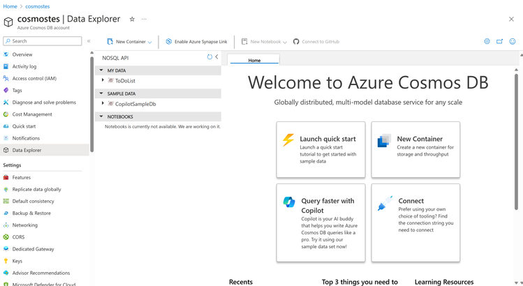The width and height of the screenshot is (523, 286).
Task: Collapse the left navigation menu with the double chevron
Action: click(x=89, y=42)
